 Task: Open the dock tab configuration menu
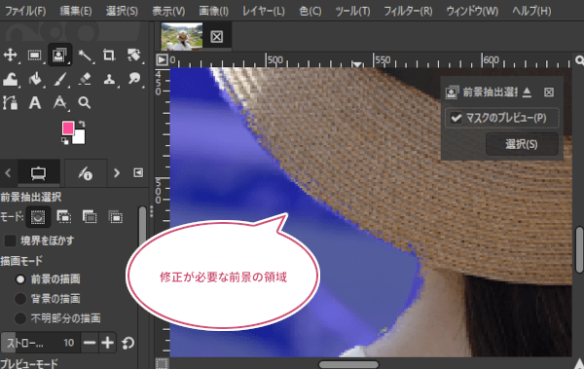(138, 172)
